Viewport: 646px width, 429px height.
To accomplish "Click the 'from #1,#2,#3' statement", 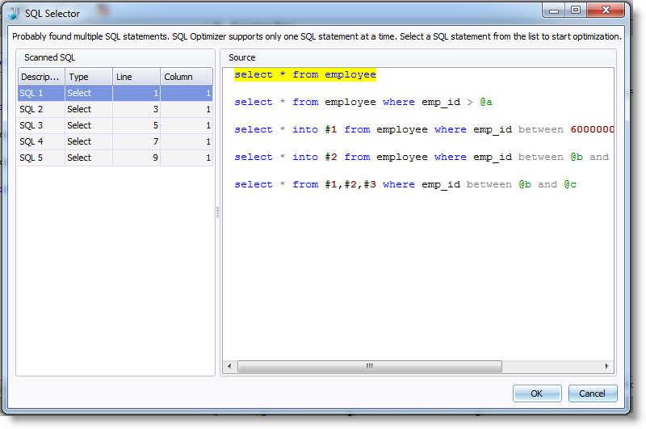I will pos(405,185).
